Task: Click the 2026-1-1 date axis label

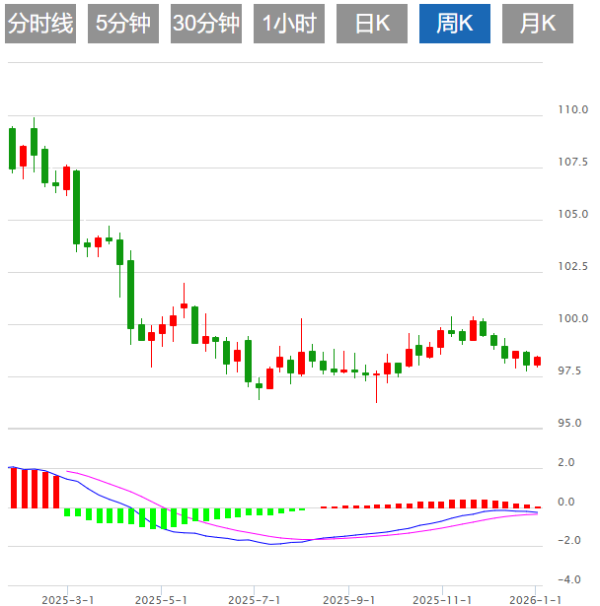Action: click(x=535, y=598)
